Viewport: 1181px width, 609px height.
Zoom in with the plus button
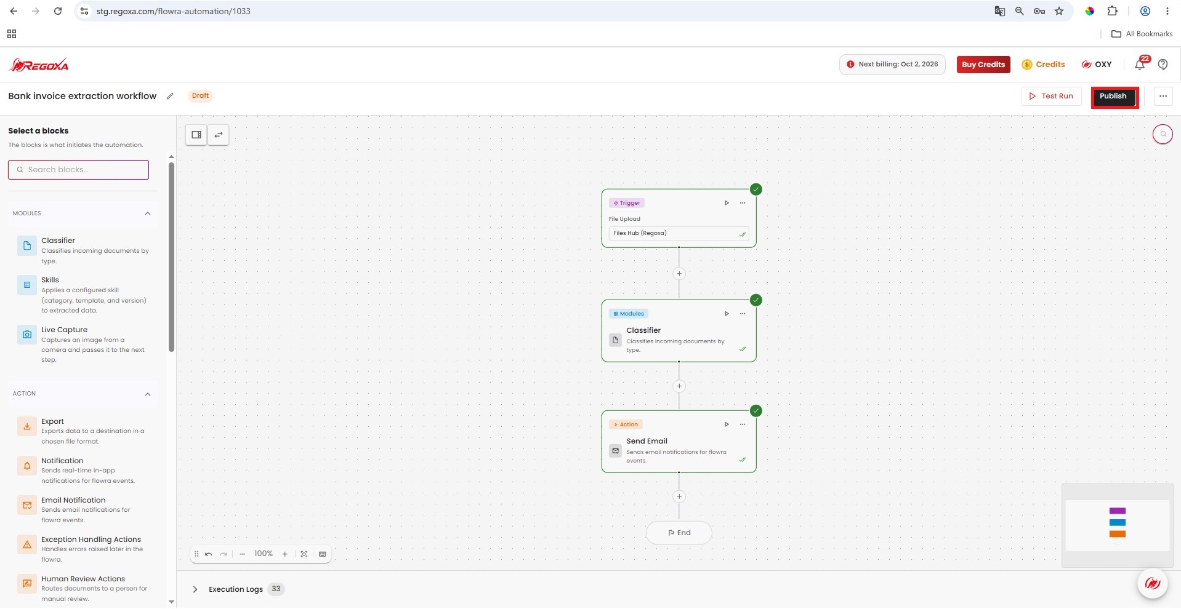click(x=285, y=554)
